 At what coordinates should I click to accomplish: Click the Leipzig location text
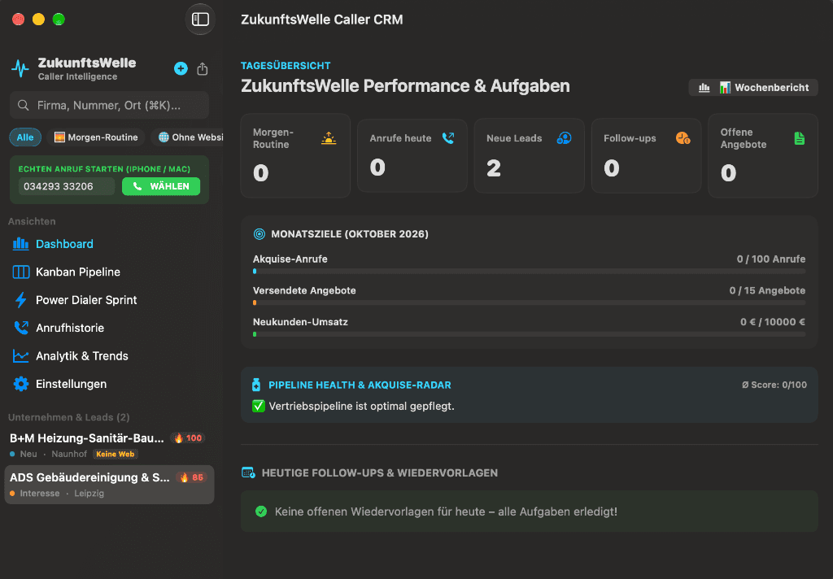pyautogui.click(x=89, y=494)
